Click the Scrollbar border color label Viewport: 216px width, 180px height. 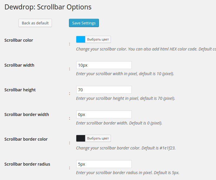coord(26,139)
